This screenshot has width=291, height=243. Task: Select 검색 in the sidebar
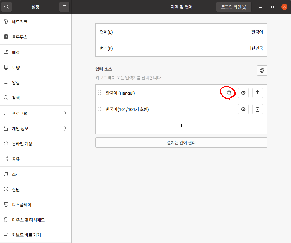[36, 98]
